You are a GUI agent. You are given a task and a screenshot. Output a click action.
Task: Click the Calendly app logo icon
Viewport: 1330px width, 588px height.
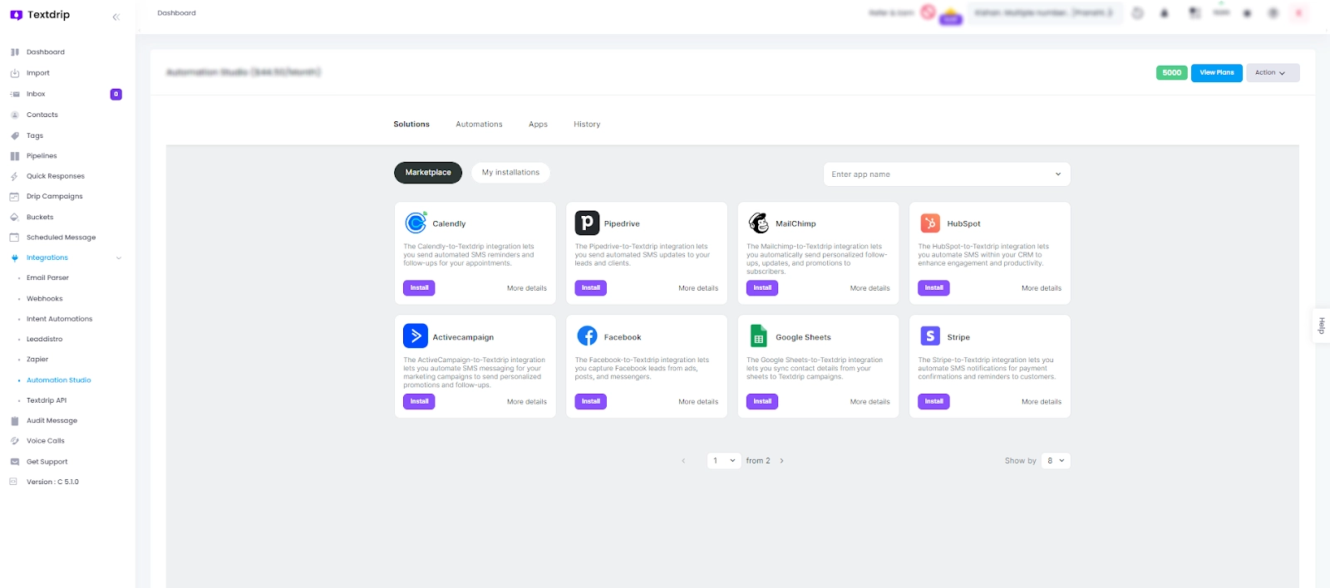tap(416, 223)
